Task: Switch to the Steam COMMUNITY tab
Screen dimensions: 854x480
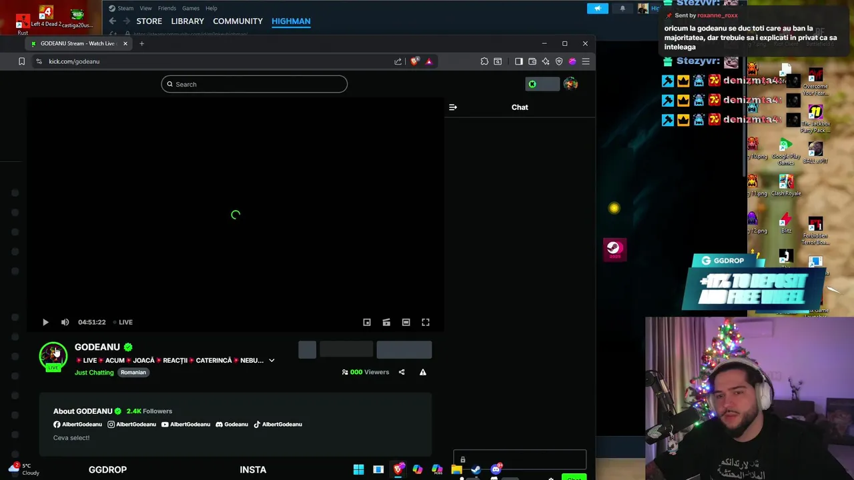Action: point(238,21)
